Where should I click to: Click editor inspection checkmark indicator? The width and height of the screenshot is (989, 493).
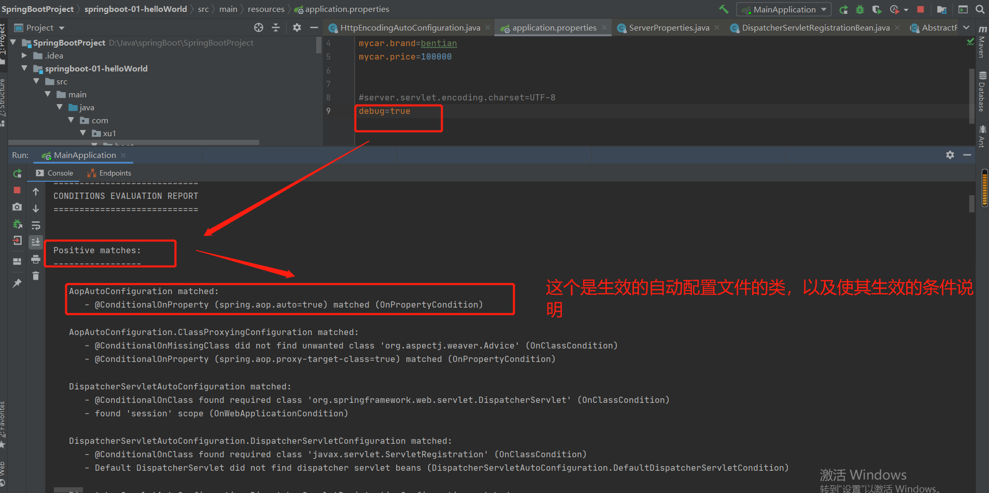click(970, 41)
